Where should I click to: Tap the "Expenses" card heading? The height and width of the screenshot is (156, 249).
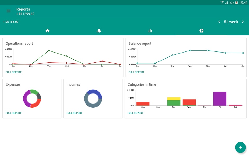point(13,84)
